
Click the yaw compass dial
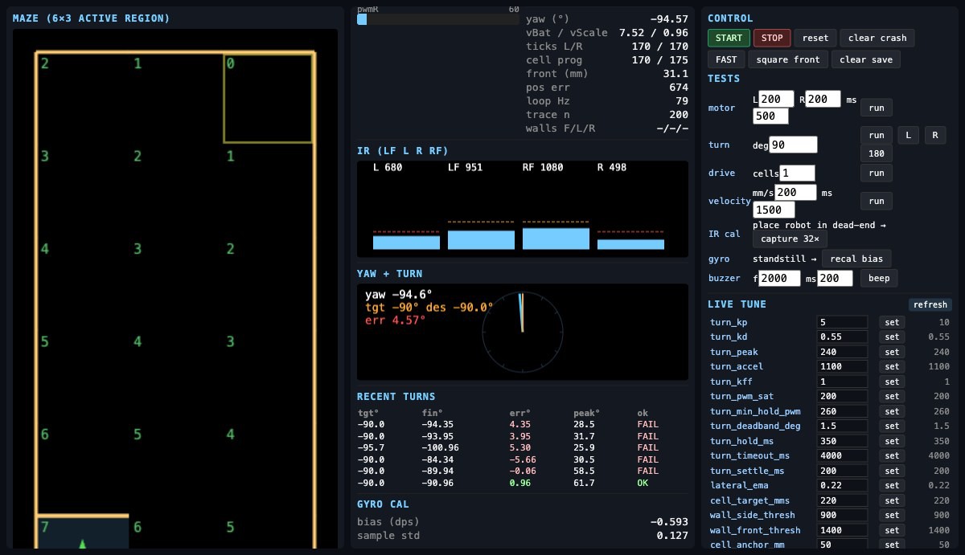click(522, 331)
